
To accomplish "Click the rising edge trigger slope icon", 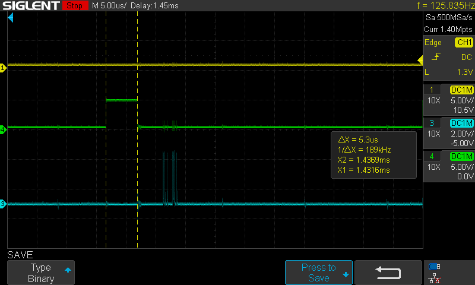I will [436, 57].
